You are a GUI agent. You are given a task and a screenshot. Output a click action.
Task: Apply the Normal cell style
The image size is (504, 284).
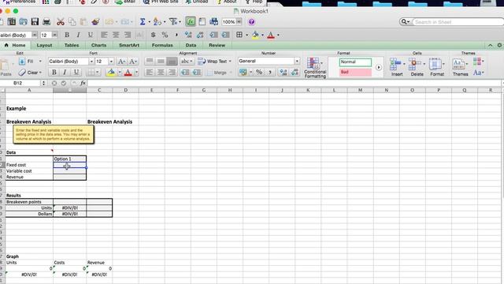pos(355,62)
